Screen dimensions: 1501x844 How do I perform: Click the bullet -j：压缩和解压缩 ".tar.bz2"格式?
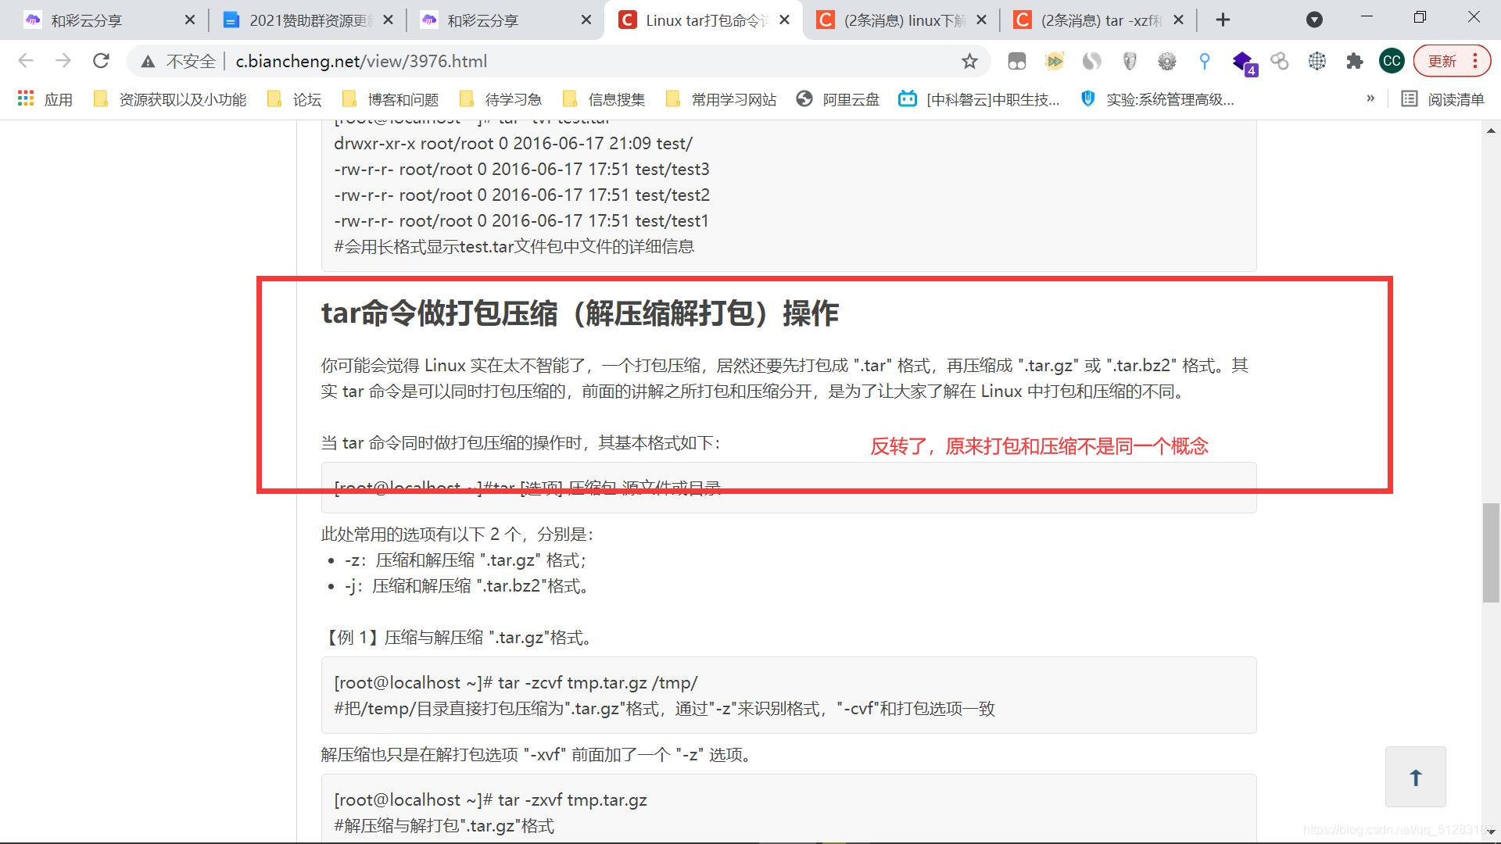click(468, 586)
